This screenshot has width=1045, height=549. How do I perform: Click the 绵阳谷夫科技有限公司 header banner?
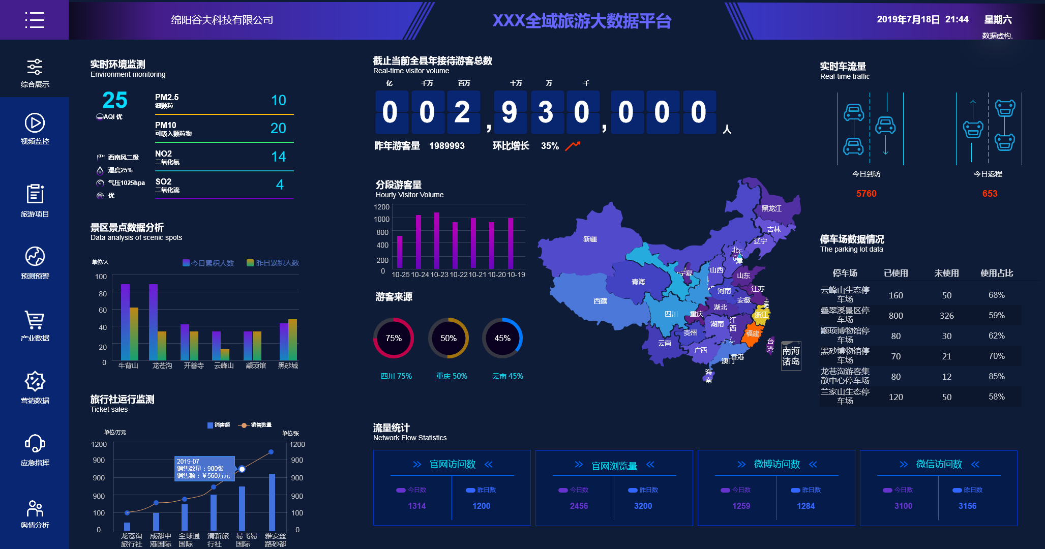point(222,20)
